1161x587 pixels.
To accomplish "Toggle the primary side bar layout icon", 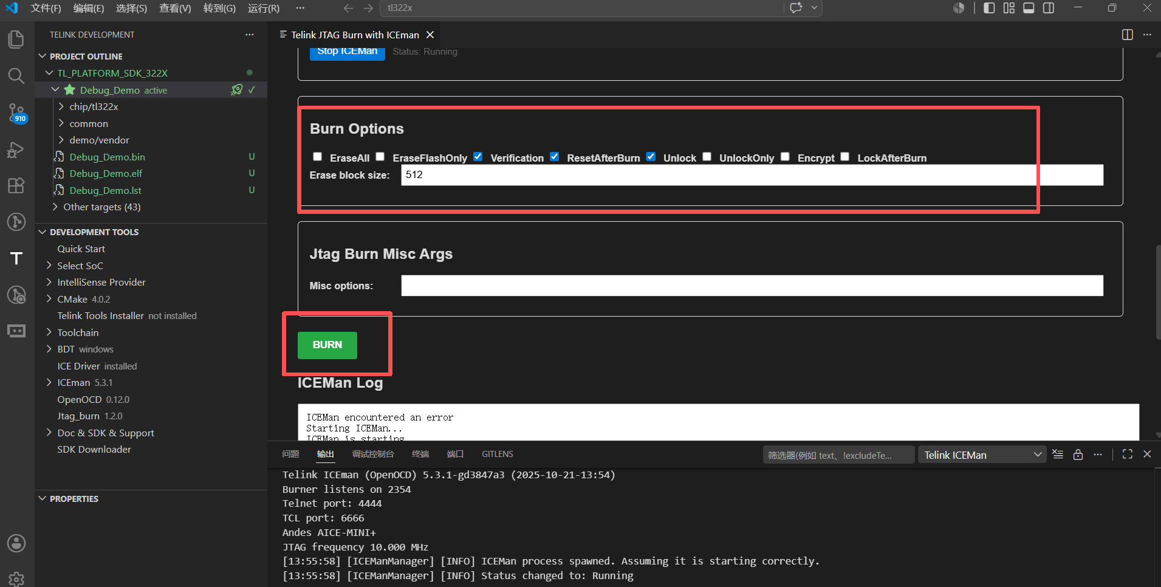I will click(989, 8).
